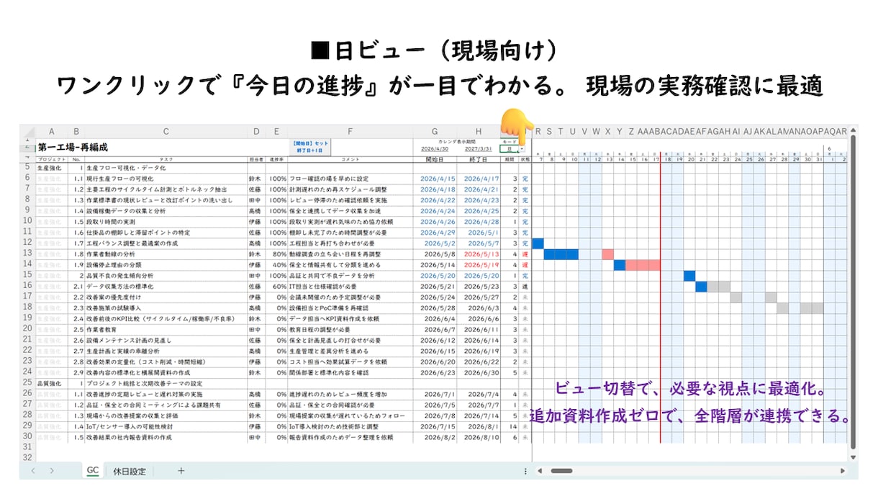
Task: Select the 品質強化 project cell in row 25
Action: tap(51, 382)
